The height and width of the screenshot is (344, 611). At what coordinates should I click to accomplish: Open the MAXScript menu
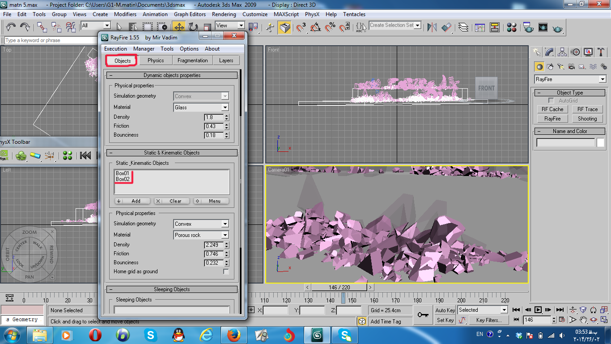286,14
